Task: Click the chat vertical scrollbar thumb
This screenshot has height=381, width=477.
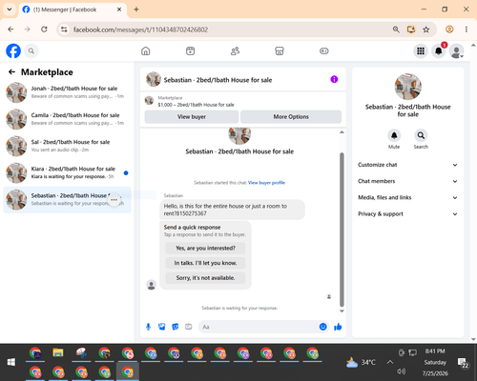Action: pyautogui.click(x=342, y=230)
